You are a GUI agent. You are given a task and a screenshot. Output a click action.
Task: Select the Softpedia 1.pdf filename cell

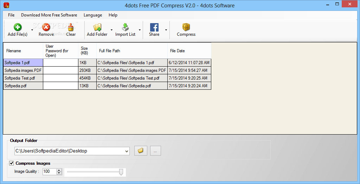point(23,63)
